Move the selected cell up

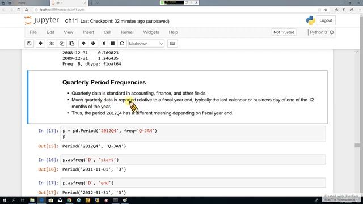pyautogui.click(x=83, y=44)
